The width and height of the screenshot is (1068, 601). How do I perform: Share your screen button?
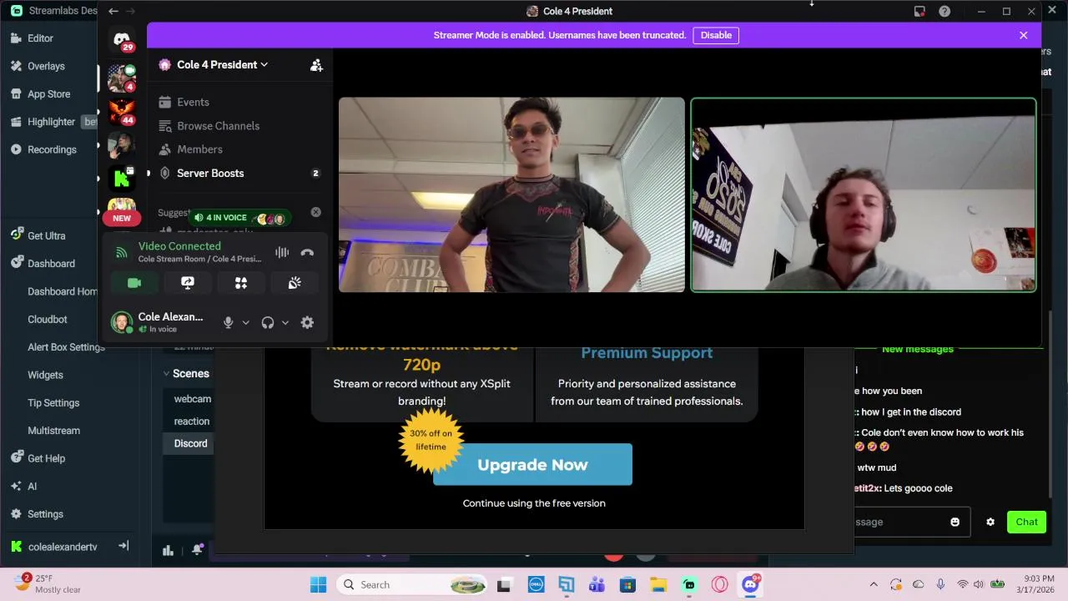tap(188, 284)
